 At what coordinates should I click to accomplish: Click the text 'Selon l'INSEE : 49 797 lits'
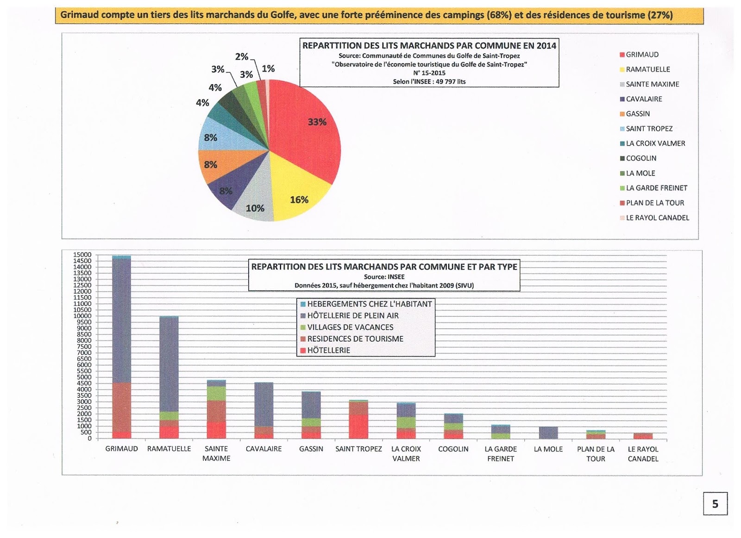(x=429, y=81)
